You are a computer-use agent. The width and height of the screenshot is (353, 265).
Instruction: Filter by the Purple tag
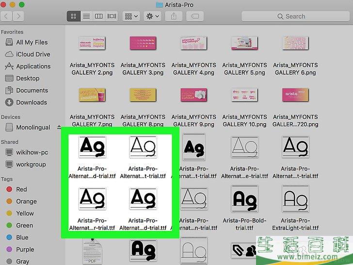[x=20, y=249]
